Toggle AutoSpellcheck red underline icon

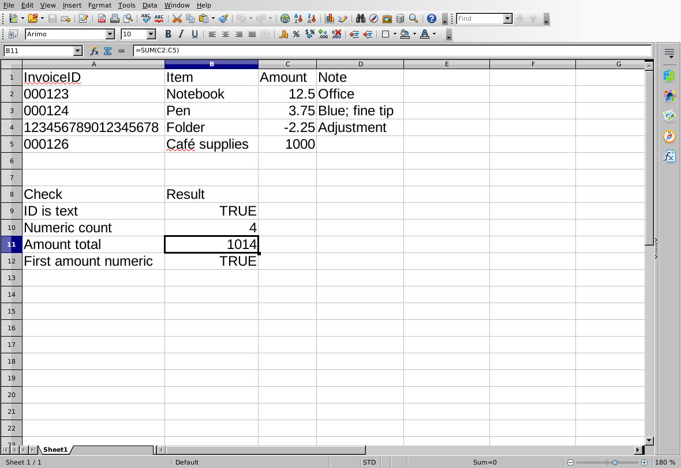[159, 18]
